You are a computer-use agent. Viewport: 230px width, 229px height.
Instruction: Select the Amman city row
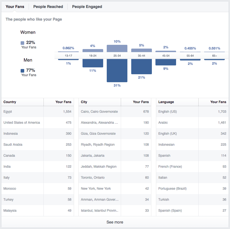click(115, 200)
